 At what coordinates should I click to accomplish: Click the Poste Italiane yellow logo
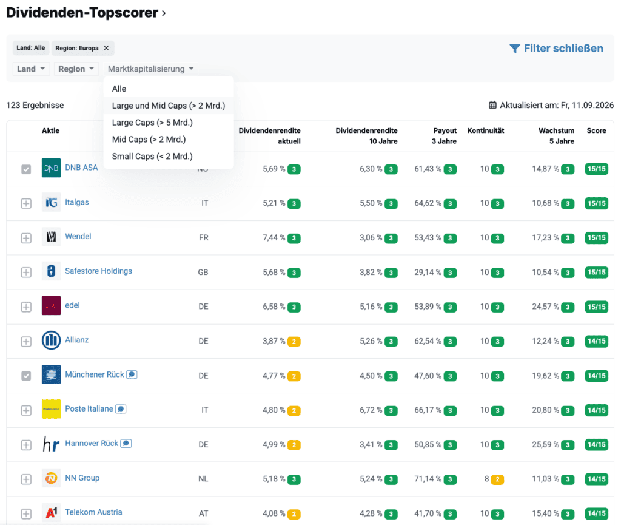click(x=51, y=409)
